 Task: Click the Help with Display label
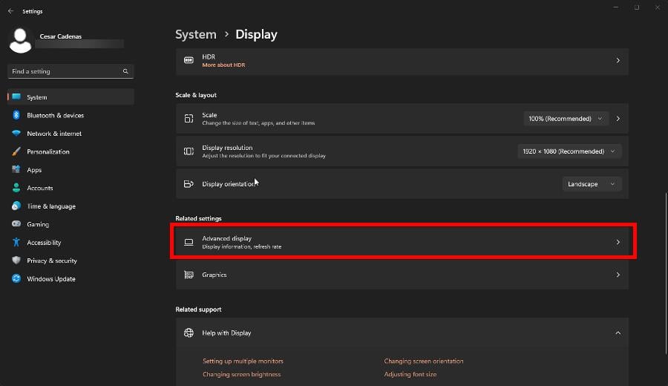pos(226,333)
